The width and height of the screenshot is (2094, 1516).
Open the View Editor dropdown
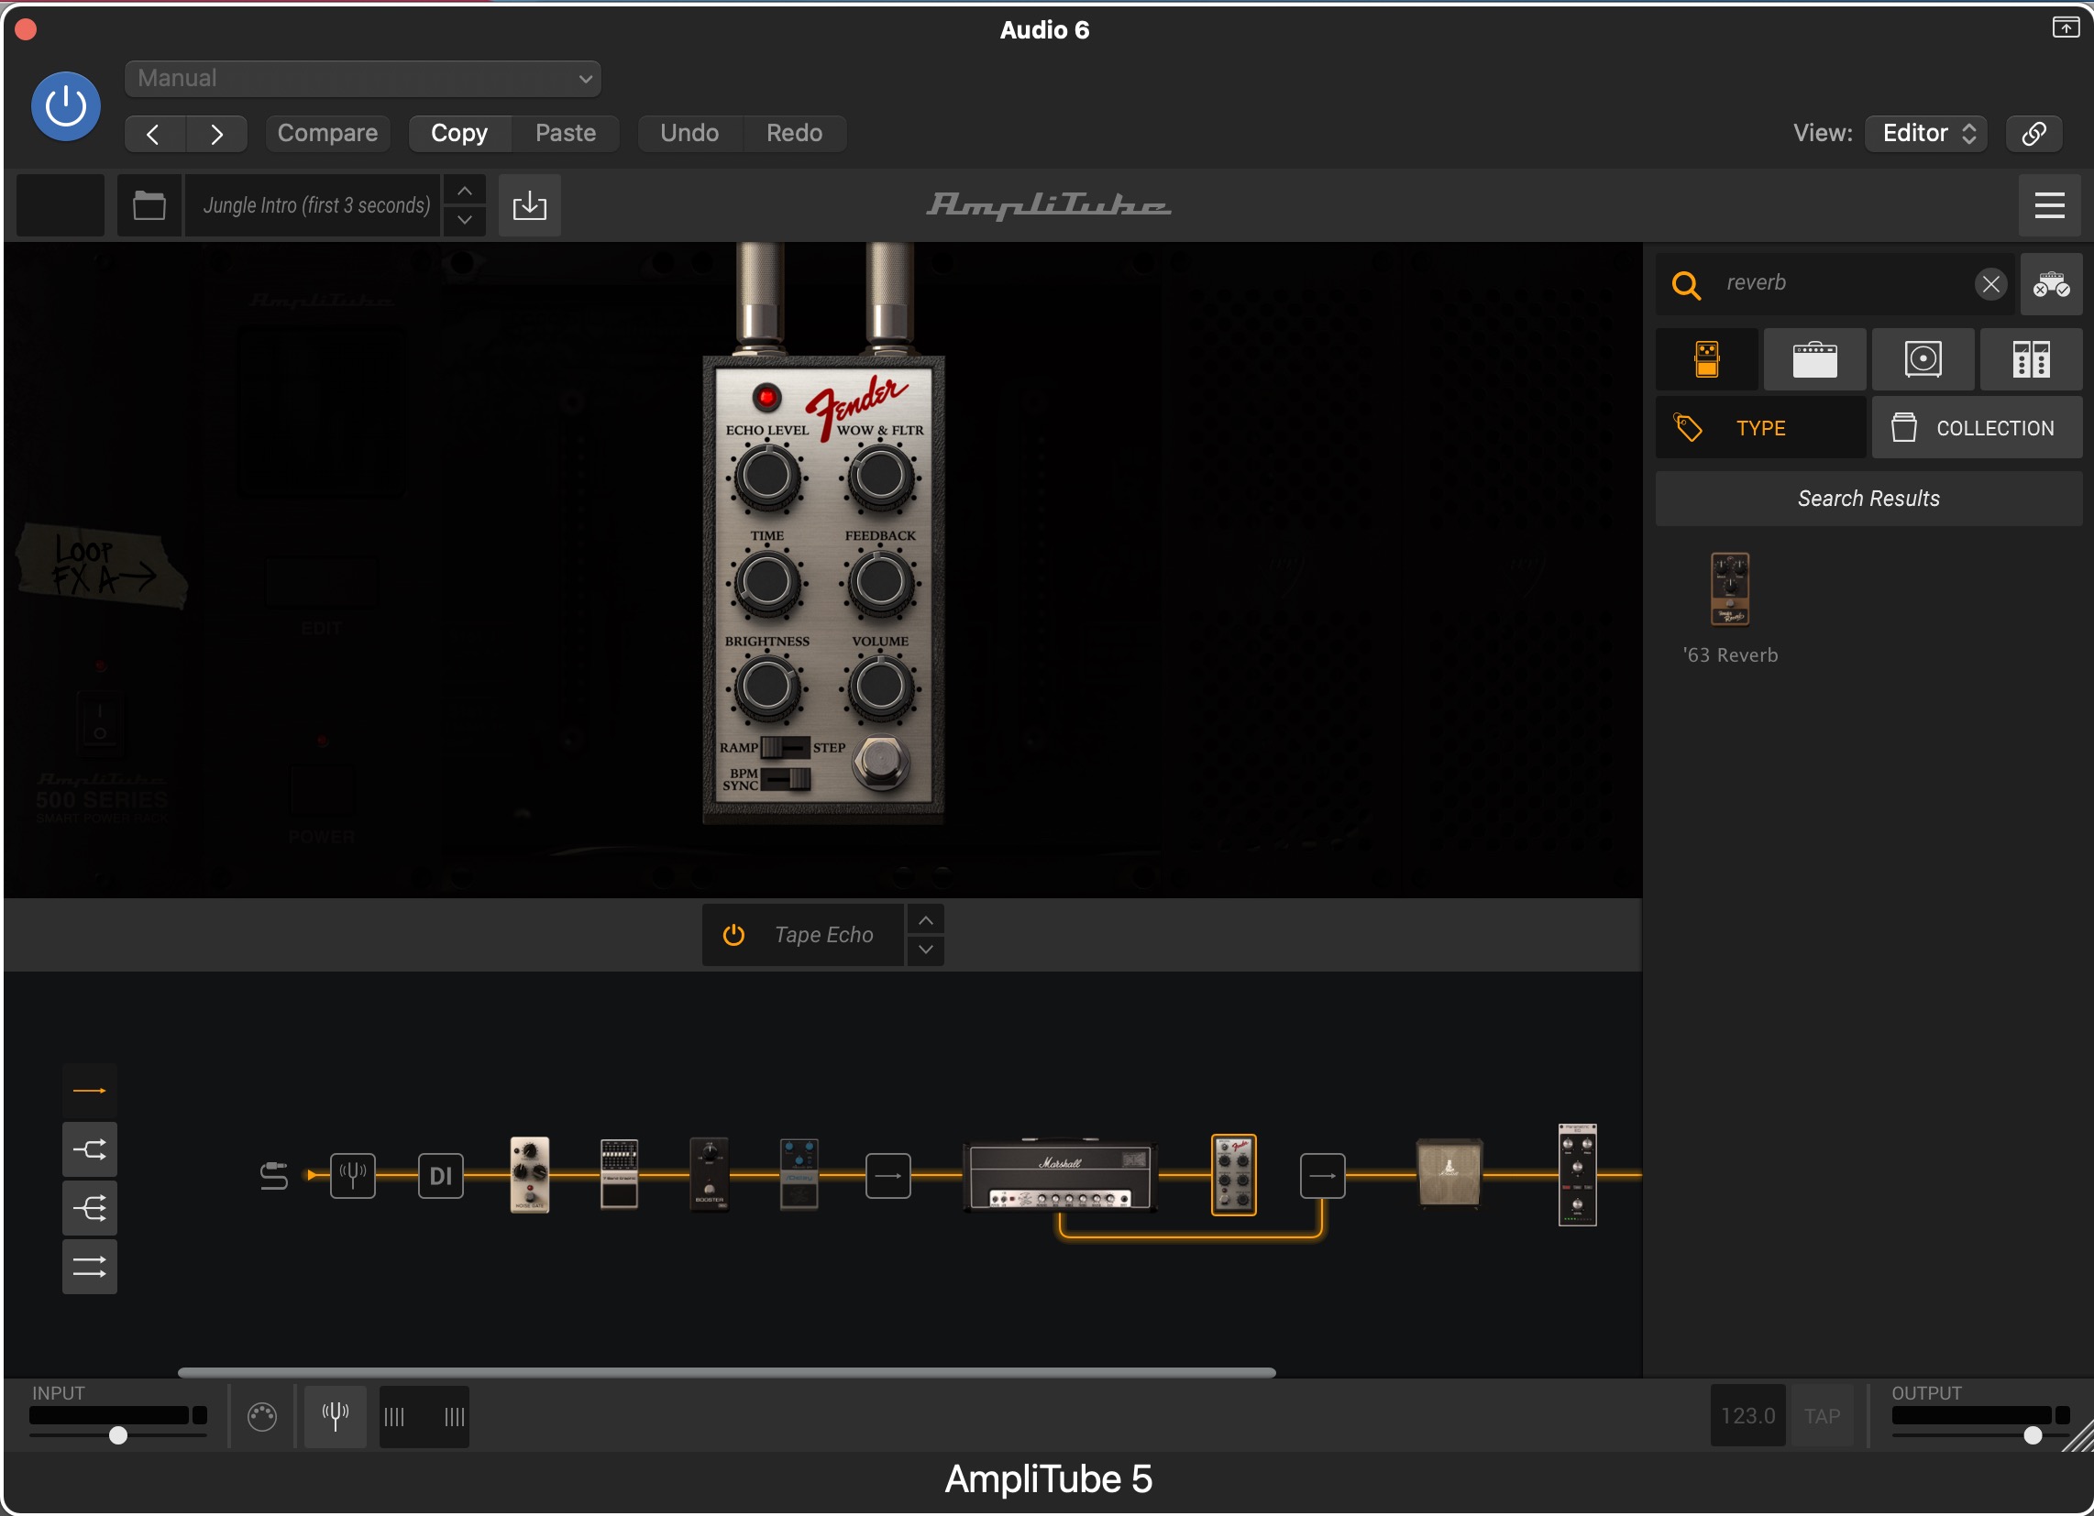(x=1927, y=133)
